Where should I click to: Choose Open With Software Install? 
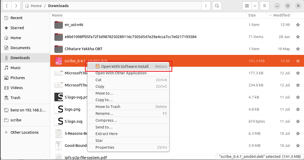coord(125,66)
